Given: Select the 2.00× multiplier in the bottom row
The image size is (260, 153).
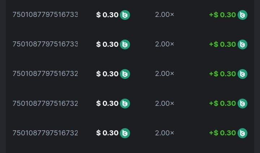Looking at the screenshot, I should pyautogui.click(x=164, y=133).
